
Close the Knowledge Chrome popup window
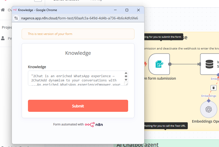(138, 10)
